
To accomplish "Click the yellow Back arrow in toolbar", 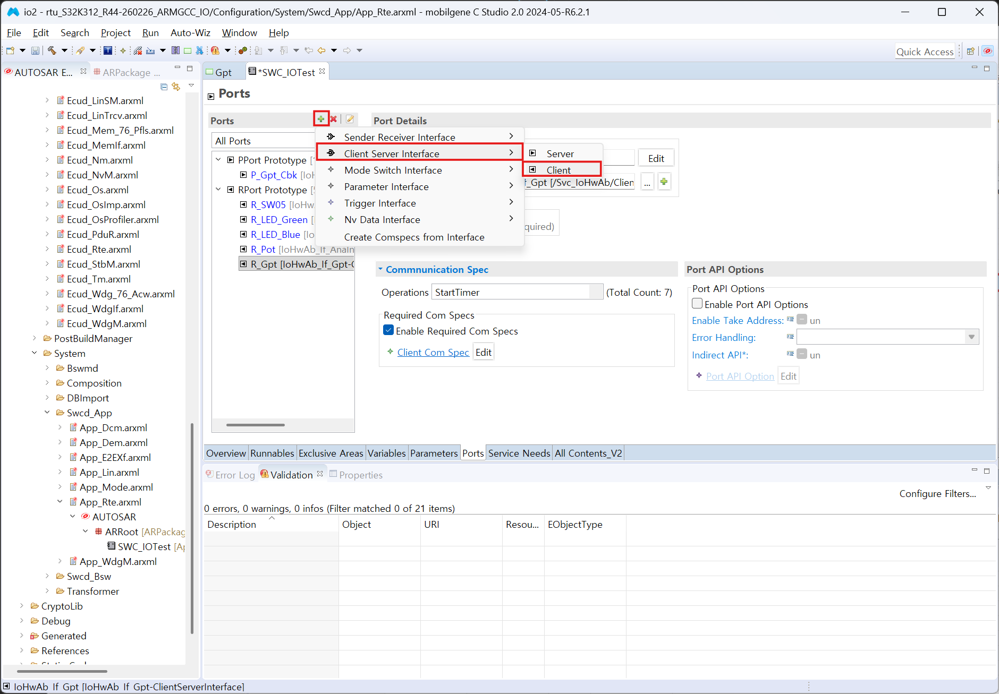I will click(321, 50).
